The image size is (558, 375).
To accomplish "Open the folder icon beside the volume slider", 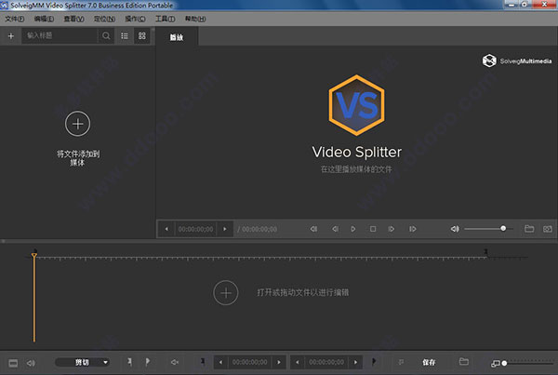I will point(529,229).
